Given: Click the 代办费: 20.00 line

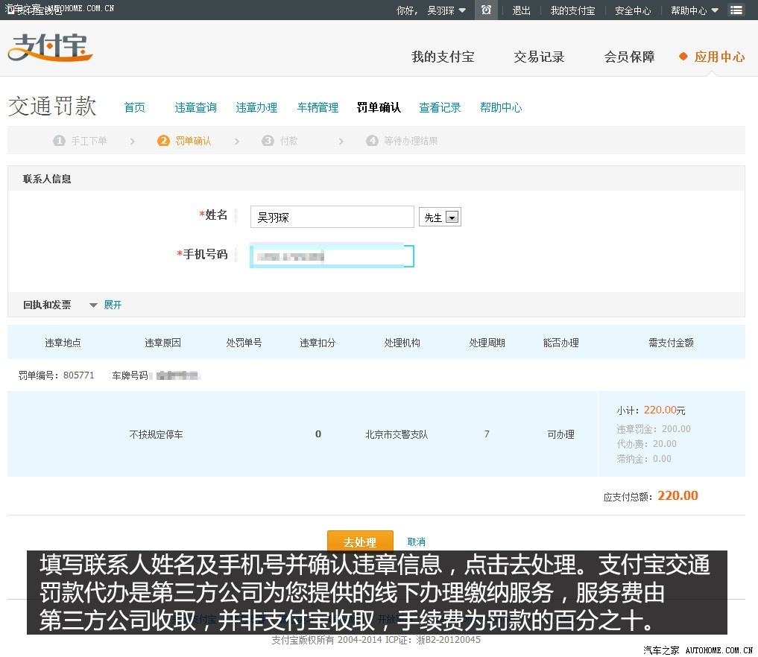Looking at the screenshot, I should click(x=646, y=443).
